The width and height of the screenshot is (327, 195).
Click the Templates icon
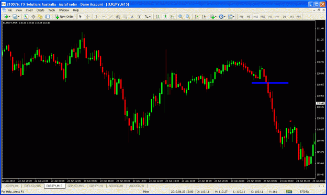(230, 17)
